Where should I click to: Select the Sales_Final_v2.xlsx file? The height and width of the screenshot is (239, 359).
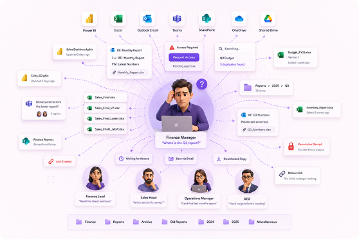pyautogui.click(x=106, y=108)
